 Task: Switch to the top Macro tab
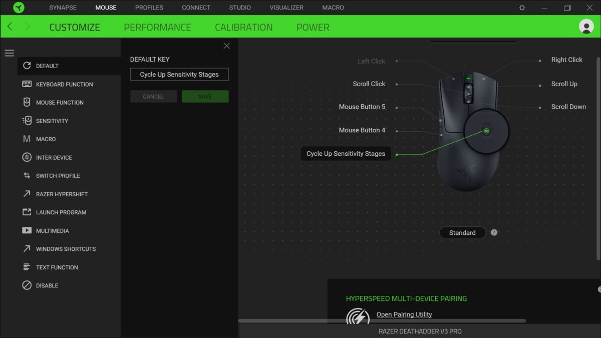tap(333, 8)
